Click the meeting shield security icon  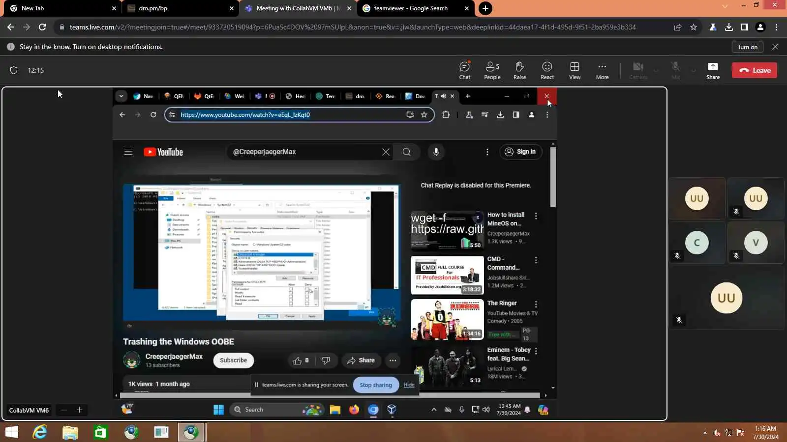(14, 70)
